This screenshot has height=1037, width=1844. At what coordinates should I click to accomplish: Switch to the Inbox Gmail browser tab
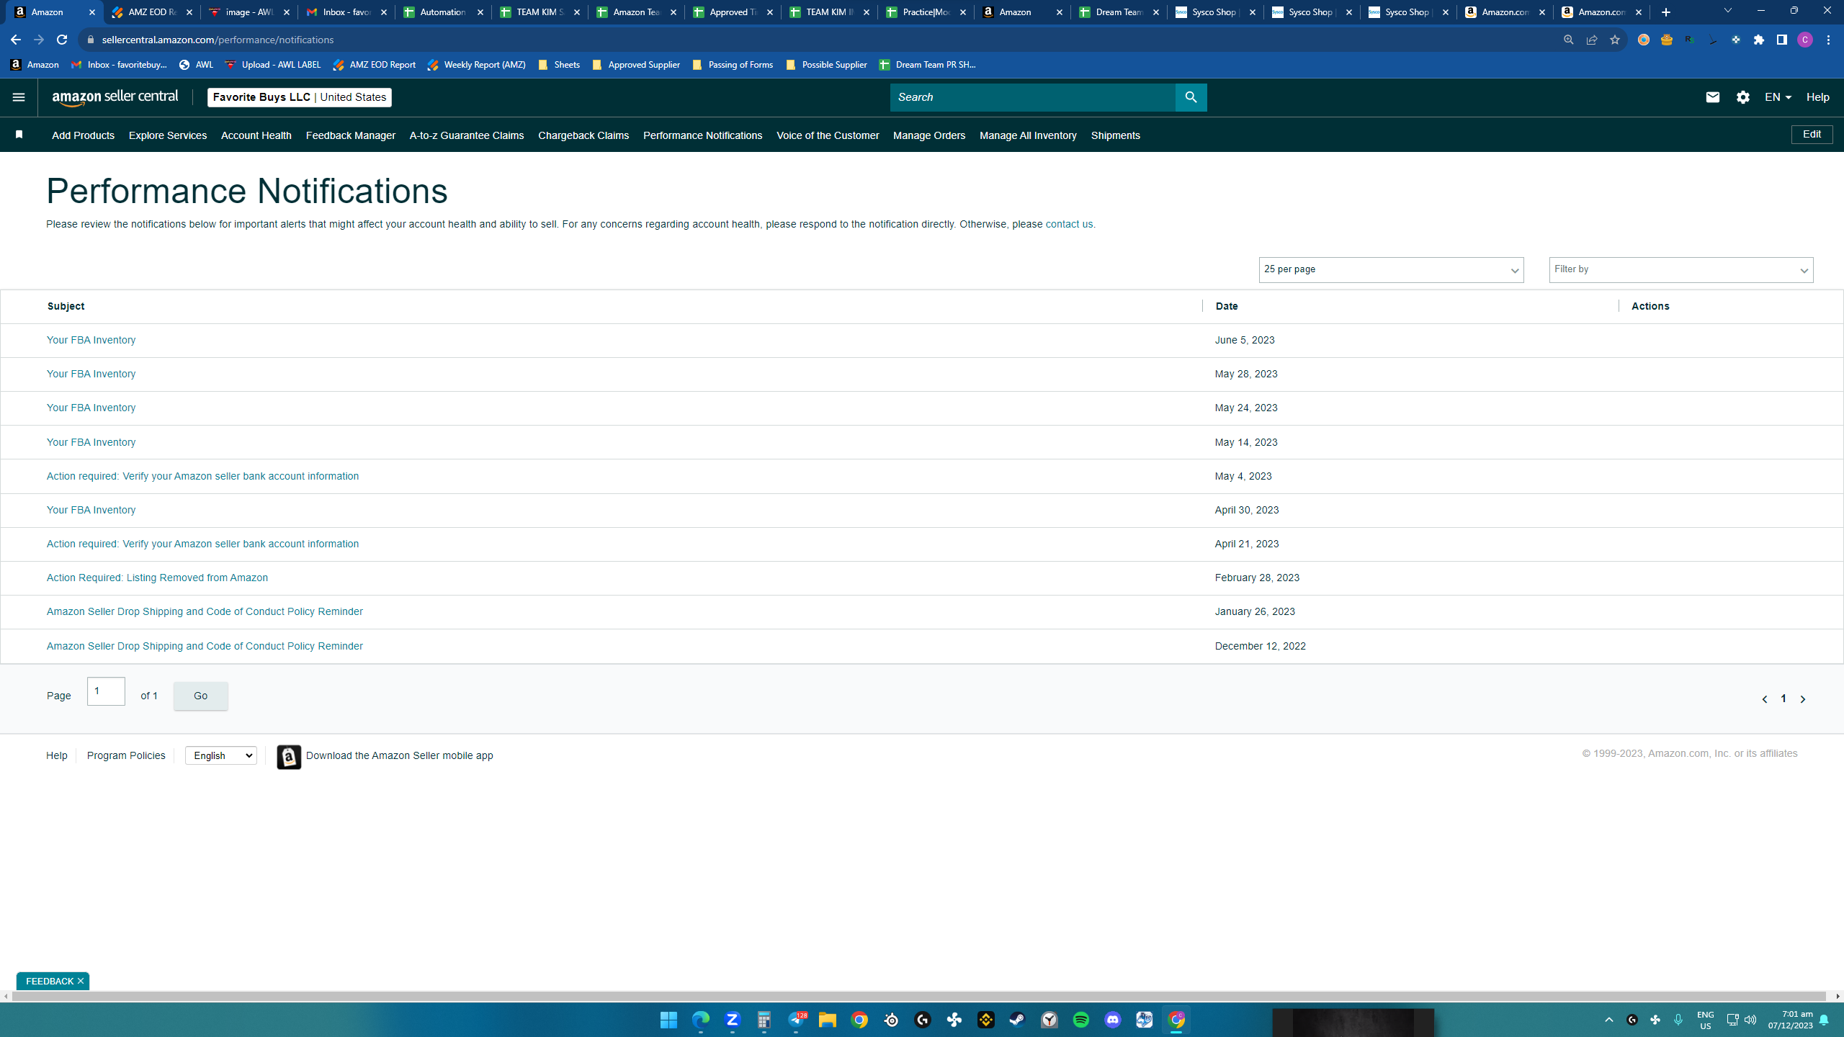coord(346,12)
